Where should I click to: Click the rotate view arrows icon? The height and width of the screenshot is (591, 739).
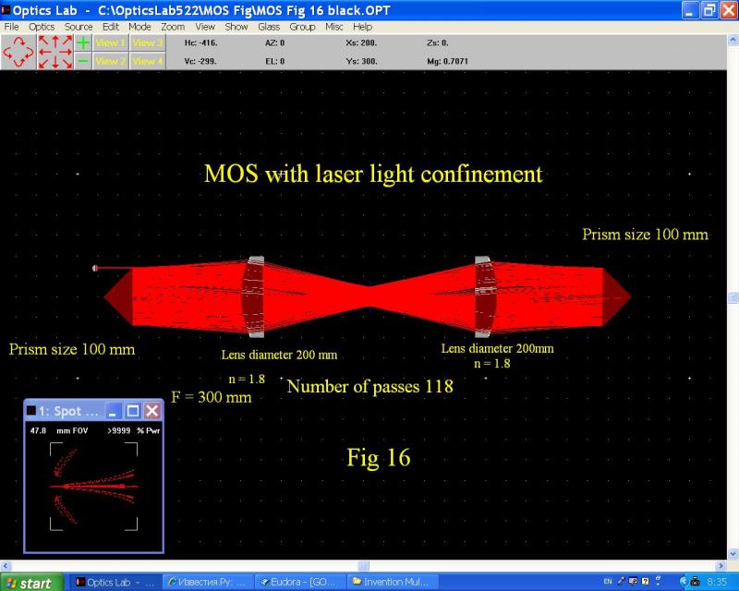18,52
